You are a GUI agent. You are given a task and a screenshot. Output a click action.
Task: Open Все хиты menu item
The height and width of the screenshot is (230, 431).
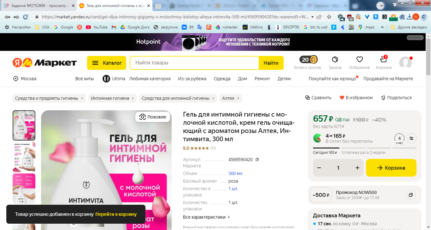click(85, 79)
